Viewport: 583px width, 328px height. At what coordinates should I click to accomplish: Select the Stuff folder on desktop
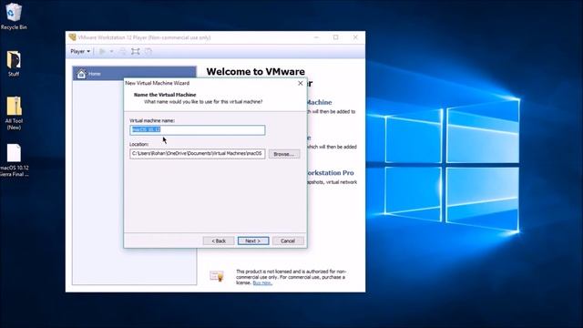14,63
